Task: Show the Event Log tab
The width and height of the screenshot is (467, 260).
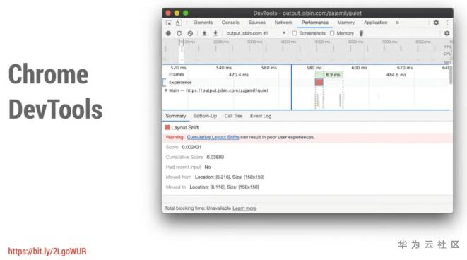Action: click(x=261, y=116)
